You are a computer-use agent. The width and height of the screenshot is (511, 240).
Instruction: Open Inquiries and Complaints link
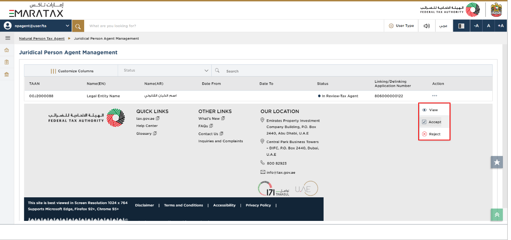coord(221,141)
